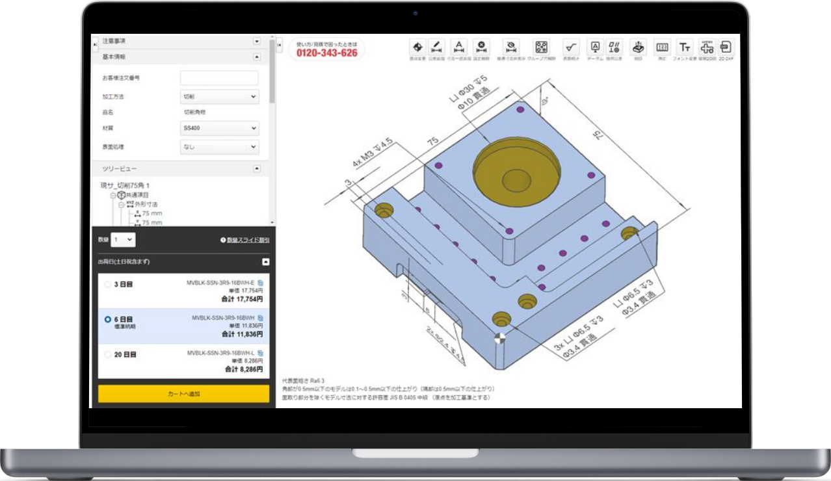Collapse the left panel with the edge arrow
The height and width of the screenshot is (481, 831).
point(96,44)
